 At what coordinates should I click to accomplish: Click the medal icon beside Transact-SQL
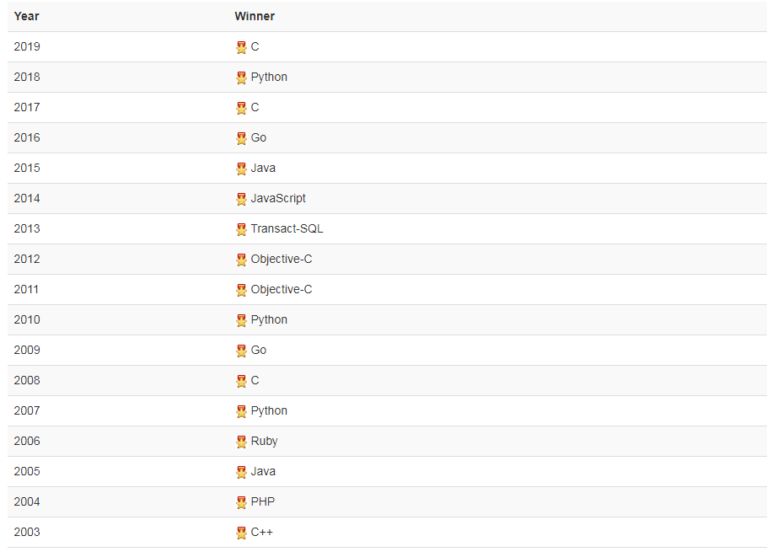[x=241, y=229]
